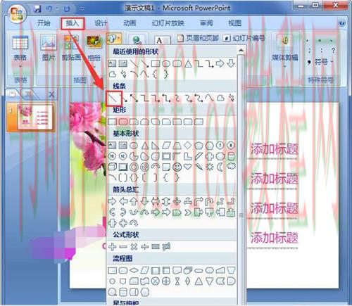Switch to the 视图 ribbon tab
Viewport: 352px width, 306px height.
(235, 23)
